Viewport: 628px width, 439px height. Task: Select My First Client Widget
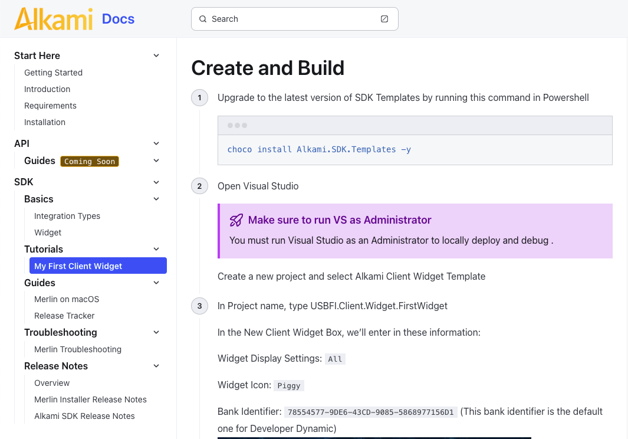coord(98,266)
